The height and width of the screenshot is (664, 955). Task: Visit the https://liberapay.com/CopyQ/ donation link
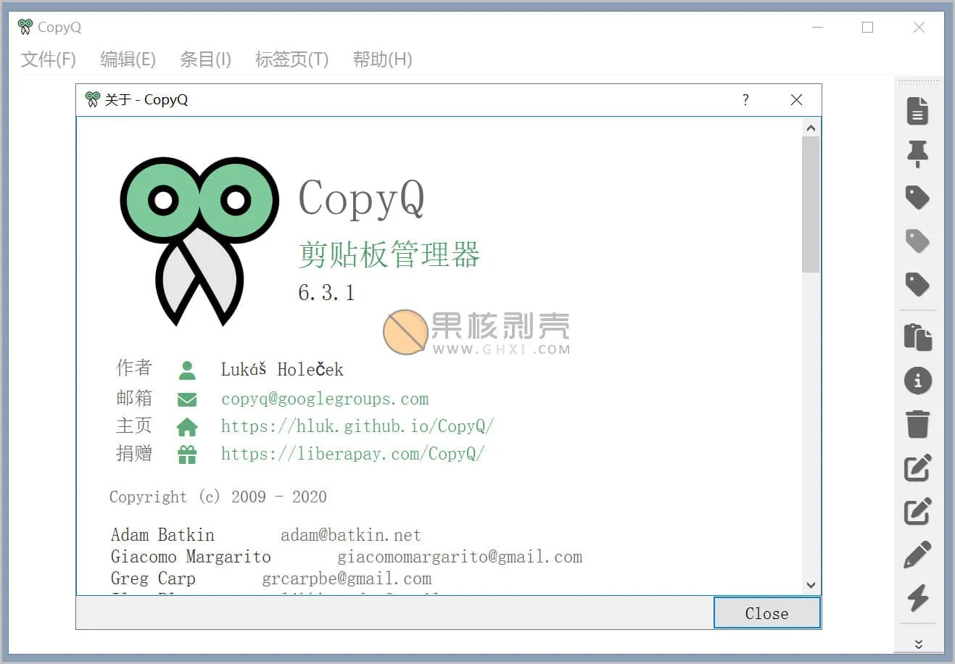353,454
